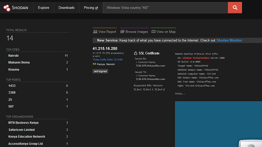This screenshot has width=262, height=147.
Task: Click the Kenya flag icon
Action: [94, 64]
